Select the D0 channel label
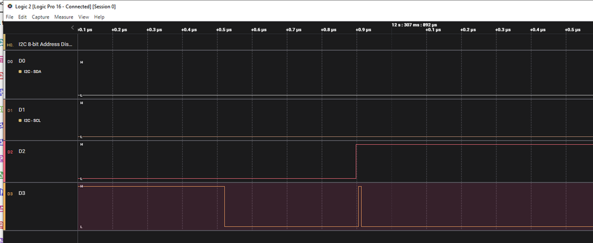This screenshot has width=593, height=243. pyautogui.click(x=22, y=61)
